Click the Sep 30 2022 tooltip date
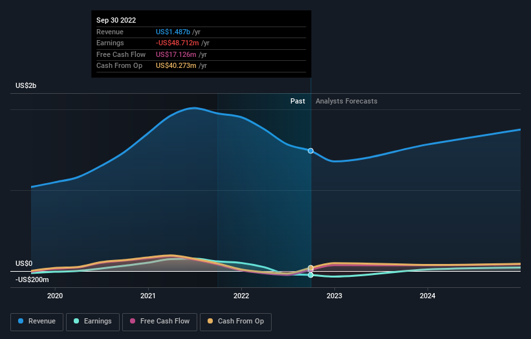 coord(116,20)
